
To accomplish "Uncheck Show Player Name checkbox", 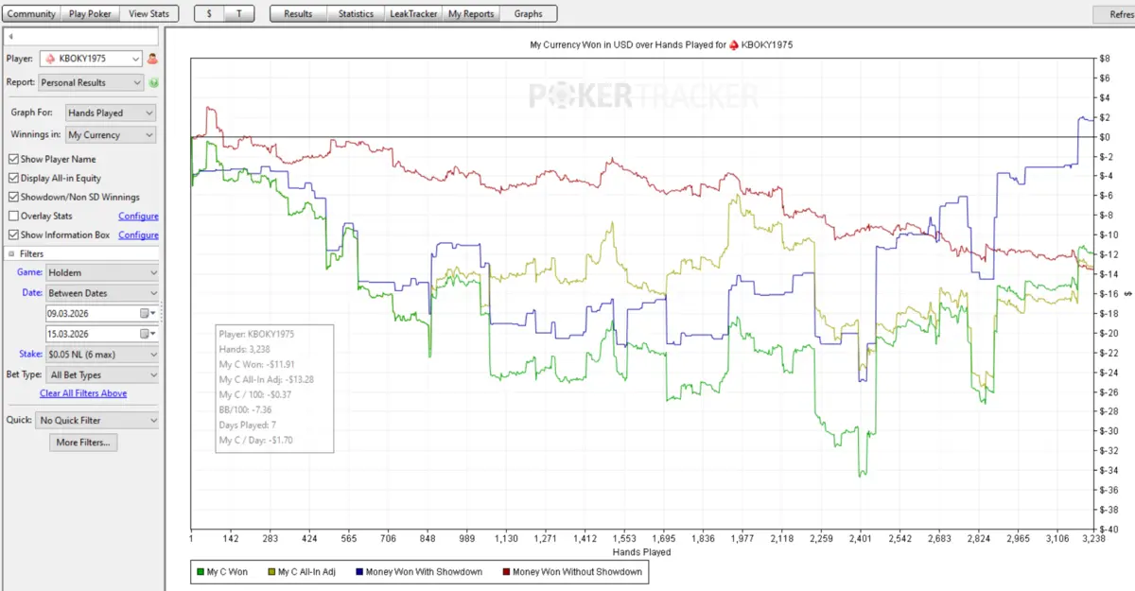I will (x=13, y=159).
